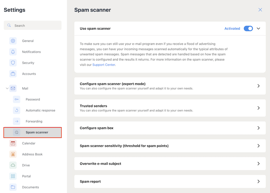
Task: Expand the Overwrite e-mail subject chevron
Action: tap(259, 164)
